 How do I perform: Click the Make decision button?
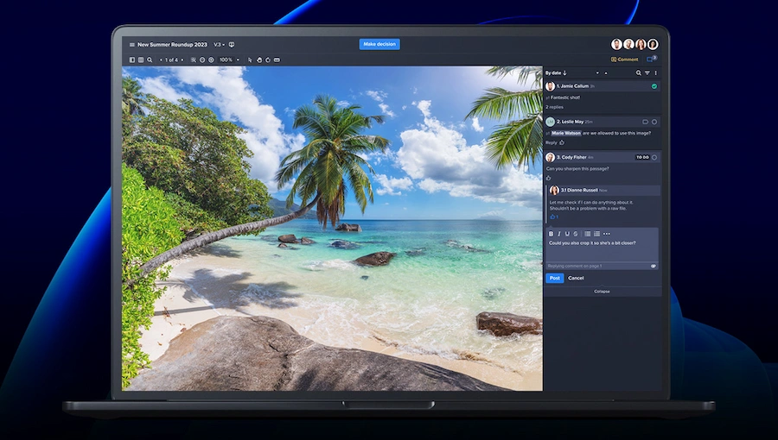click(x=379, y=44)
